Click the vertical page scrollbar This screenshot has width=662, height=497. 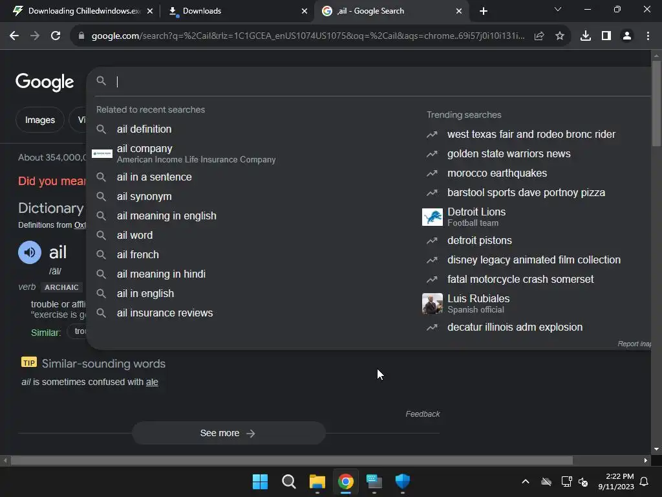(656, 104)
